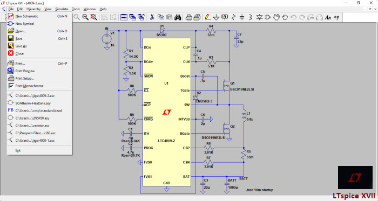Choose Print Setup... from File menu
Viewport: 378px width, 201px height.
coord(39,78)
